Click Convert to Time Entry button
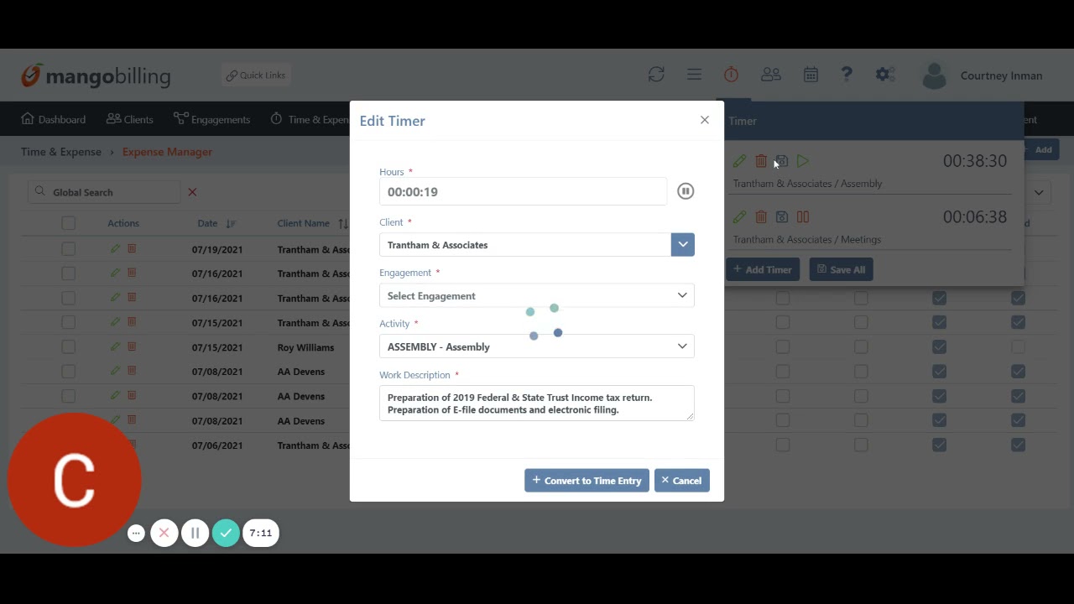The width and height of the screenshot is (1074, 604). coord(587,481)
